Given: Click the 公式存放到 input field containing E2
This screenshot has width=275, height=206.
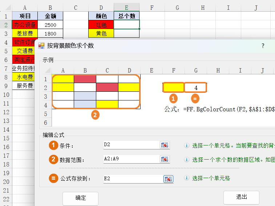Looking at the screenshot, I should 133,178.
